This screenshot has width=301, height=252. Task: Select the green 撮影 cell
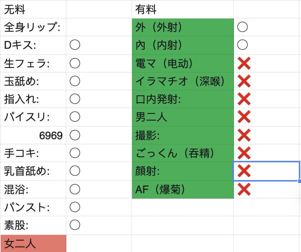click(x=183, y=135)
